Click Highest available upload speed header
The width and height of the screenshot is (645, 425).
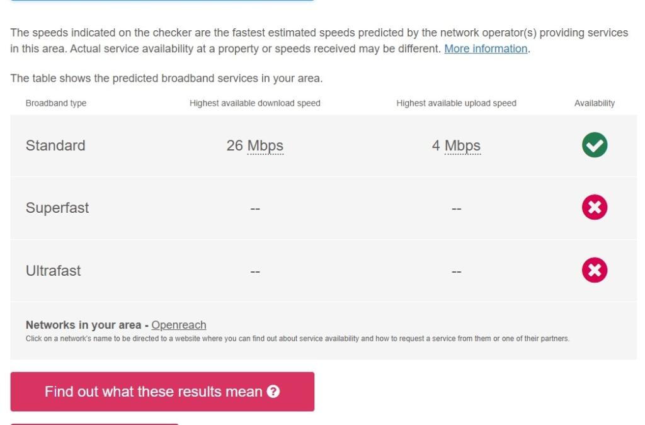(456, 103)
